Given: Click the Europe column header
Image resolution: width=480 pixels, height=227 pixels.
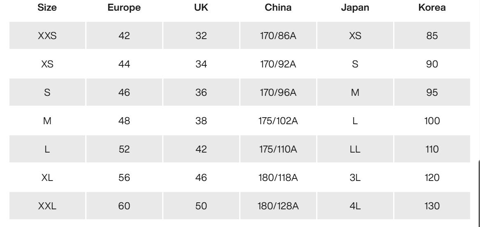Looking at the screenshot, I should 124,7.
